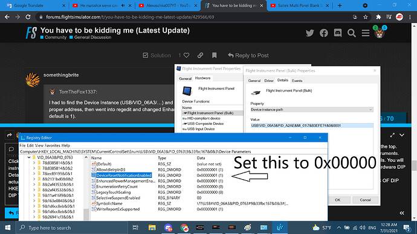This screenshot has width=417, height=234.
Task: Open Chrome from the taskbar
Action: (x=184, y=227)
